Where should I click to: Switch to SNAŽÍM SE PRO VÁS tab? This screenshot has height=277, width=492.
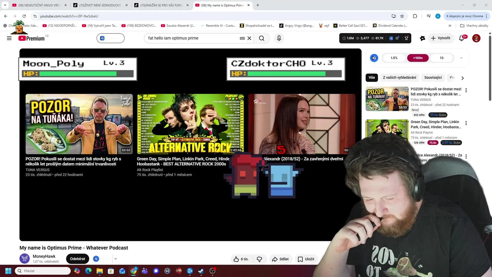[x=161, y=5]
